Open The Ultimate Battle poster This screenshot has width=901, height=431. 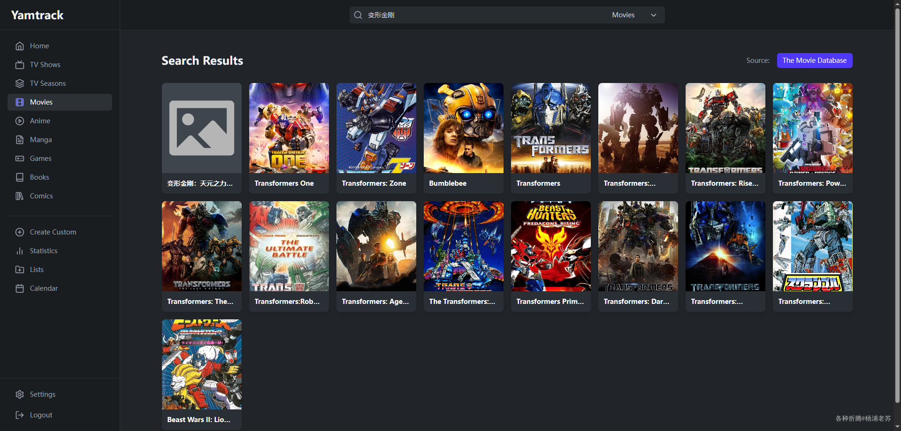point(289,246)
